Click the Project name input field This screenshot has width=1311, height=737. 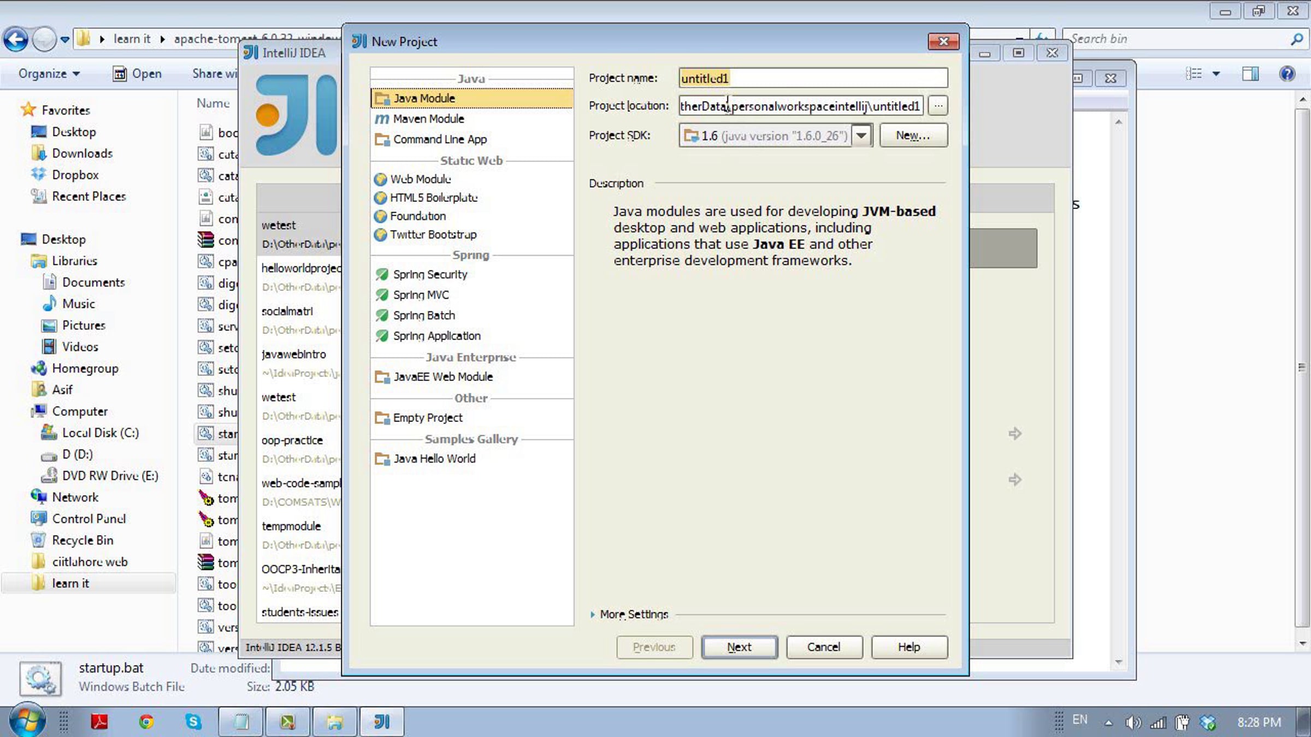(813, 78)
